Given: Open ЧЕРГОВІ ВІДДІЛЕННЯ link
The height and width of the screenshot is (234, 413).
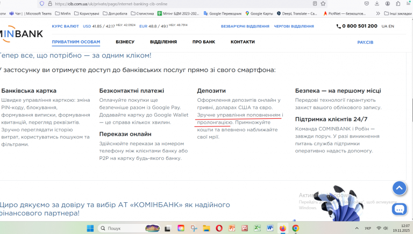Looking at the screenshot, I should point(294,26).
